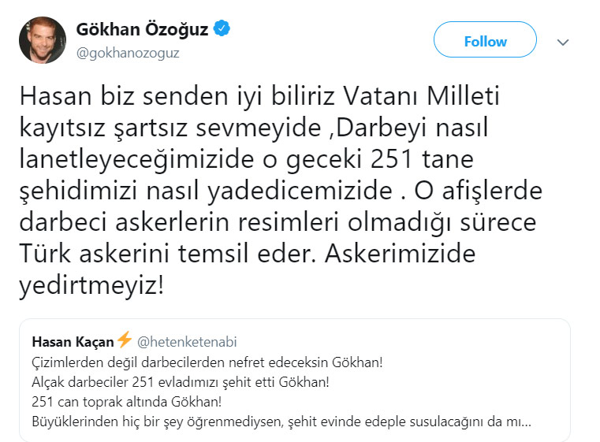This screenshot has width=600, height=442.
Task: Click the lightning bolt icon beside Hasan Kaçan
Action: [124, 340]
